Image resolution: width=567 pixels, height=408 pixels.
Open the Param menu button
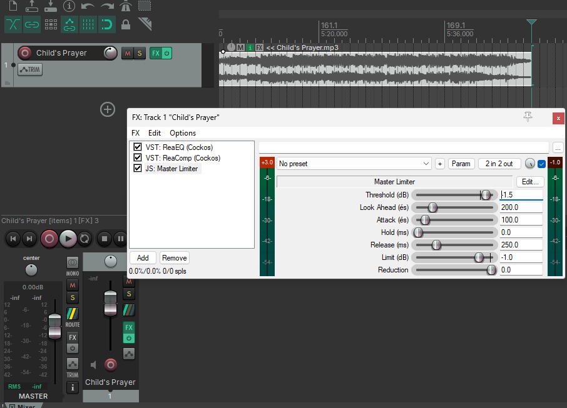tap(461, 164)
